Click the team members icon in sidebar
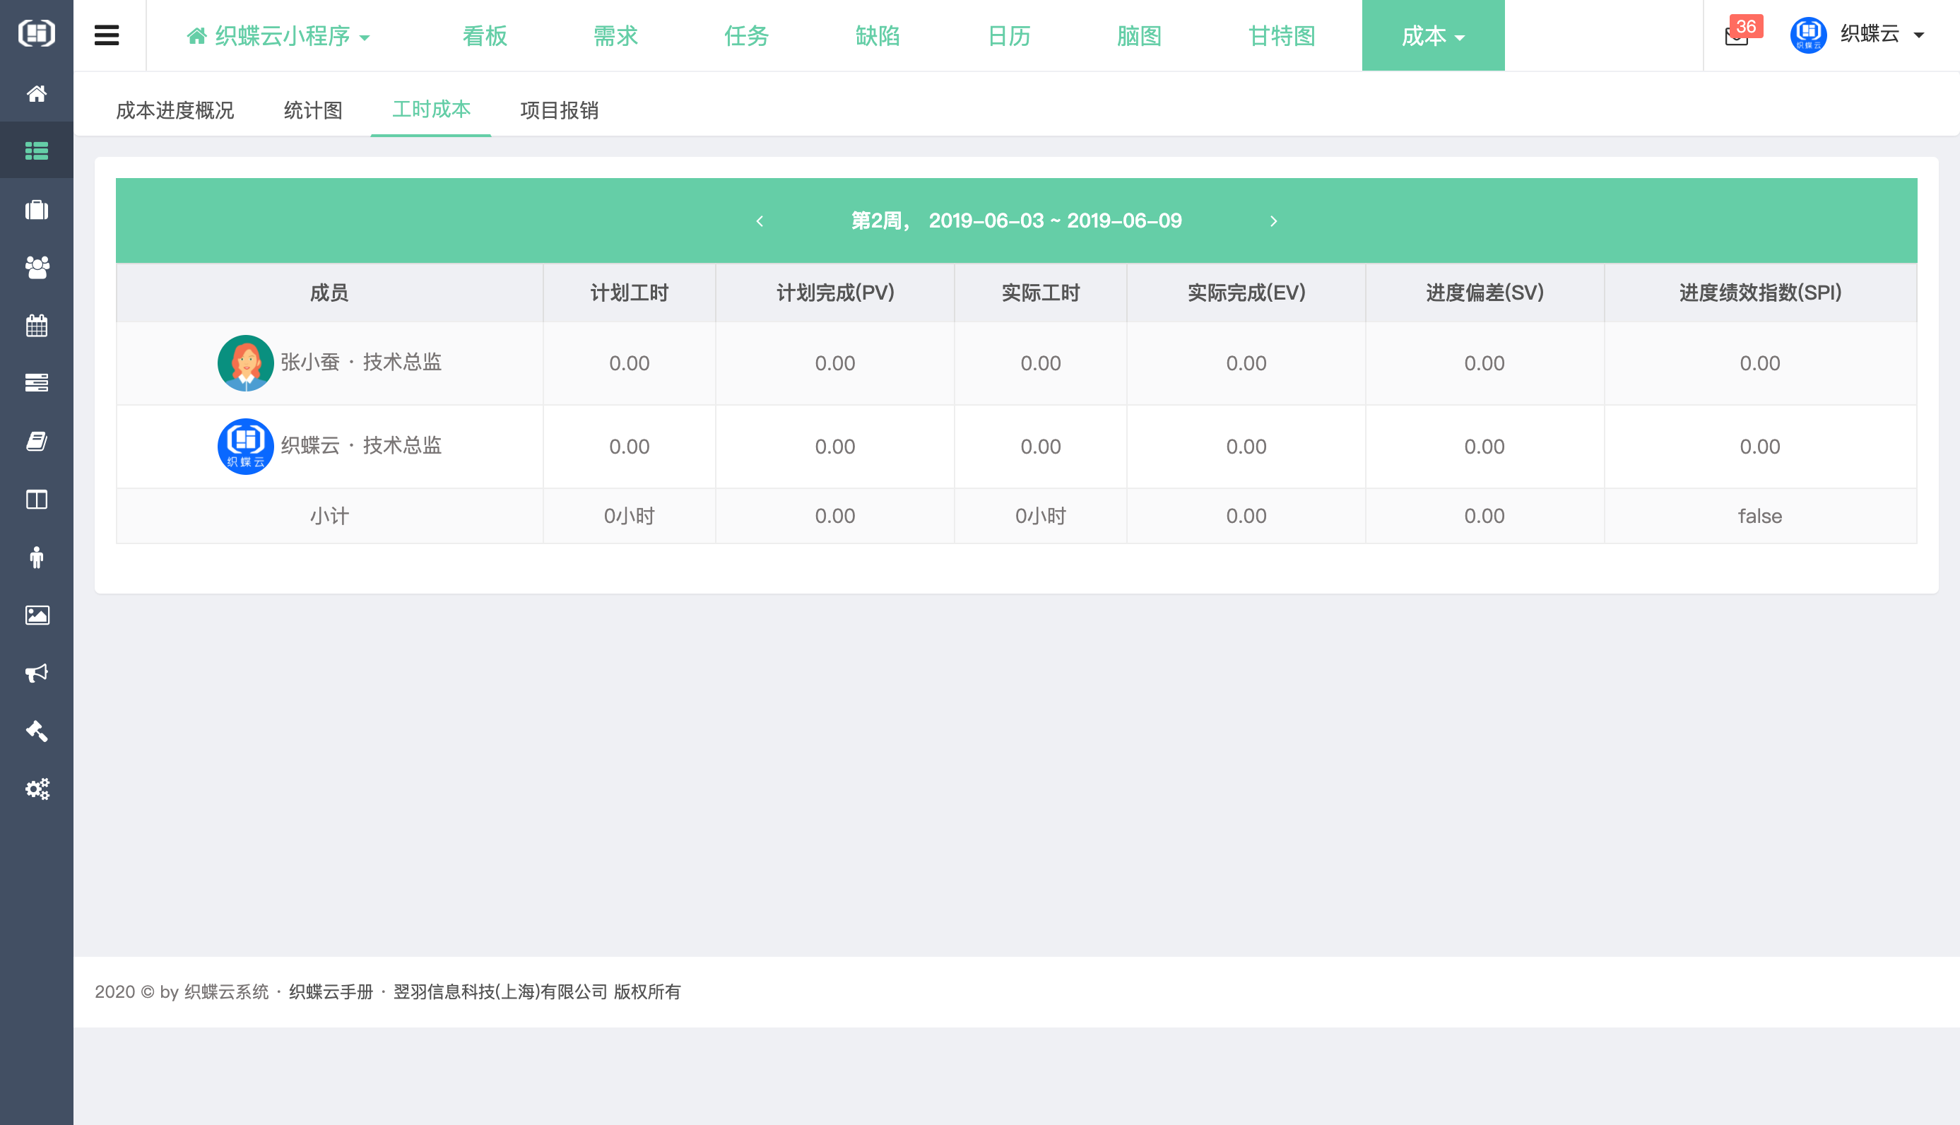 click(36, 267)
